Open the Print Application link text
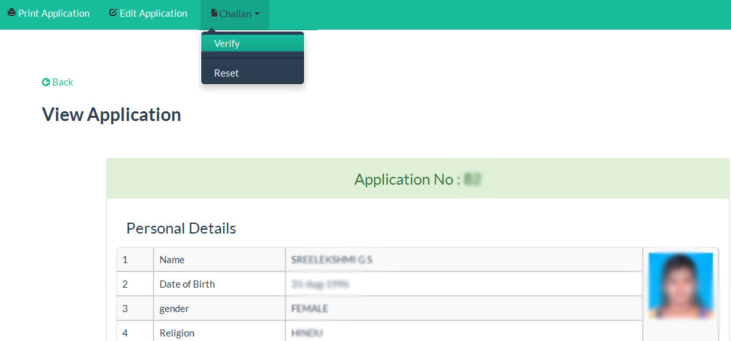The height and width of the screenshot is (341, 731). pyautogui.click(x=53, y=13)
